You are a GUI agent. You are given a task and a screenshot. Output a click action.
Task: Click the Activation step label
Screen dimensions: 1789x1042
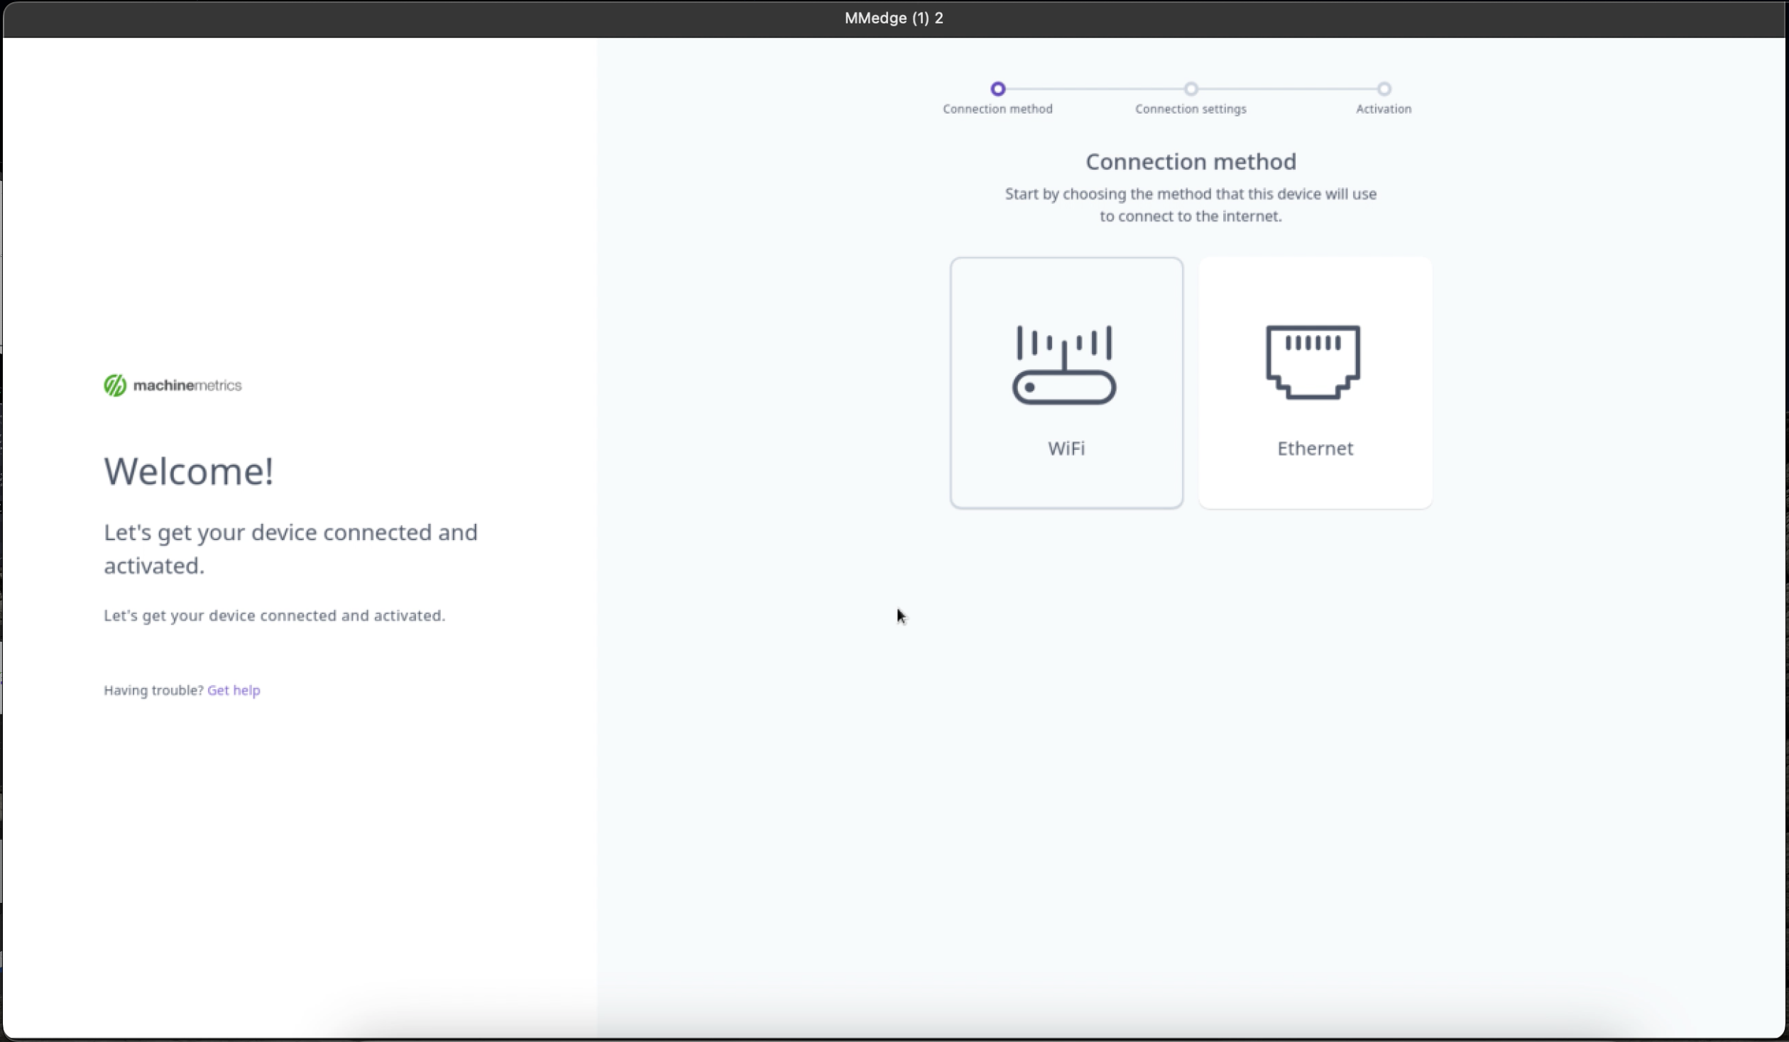1382,109
